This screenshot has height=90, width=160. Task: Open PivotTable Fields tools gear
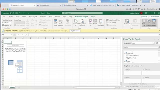pos(157,43)
